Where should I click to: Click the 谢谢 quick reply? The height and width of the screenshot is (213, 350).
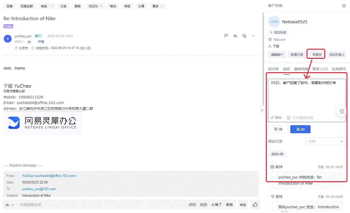[x=229, y=205]
